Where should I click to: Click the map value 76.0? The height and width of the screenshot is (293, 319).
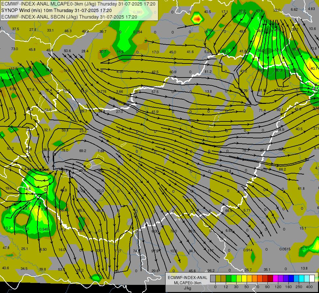[x=174, y=231]
